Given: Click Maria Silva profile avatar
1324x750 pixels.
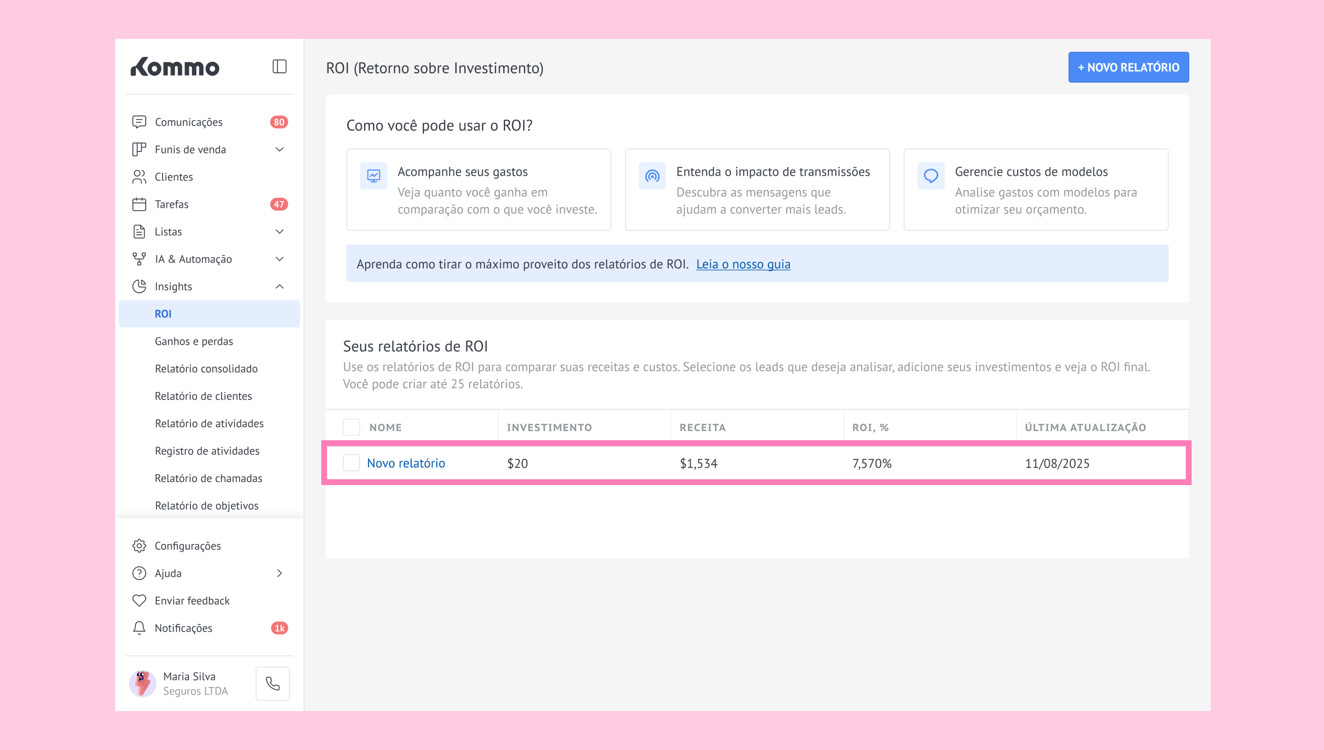Looking at the screenshot, I should click(x=143, y=684).
